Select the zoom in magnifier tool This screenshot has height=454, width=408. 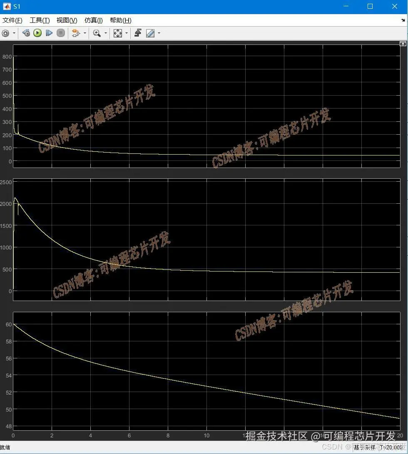point(97,33)
